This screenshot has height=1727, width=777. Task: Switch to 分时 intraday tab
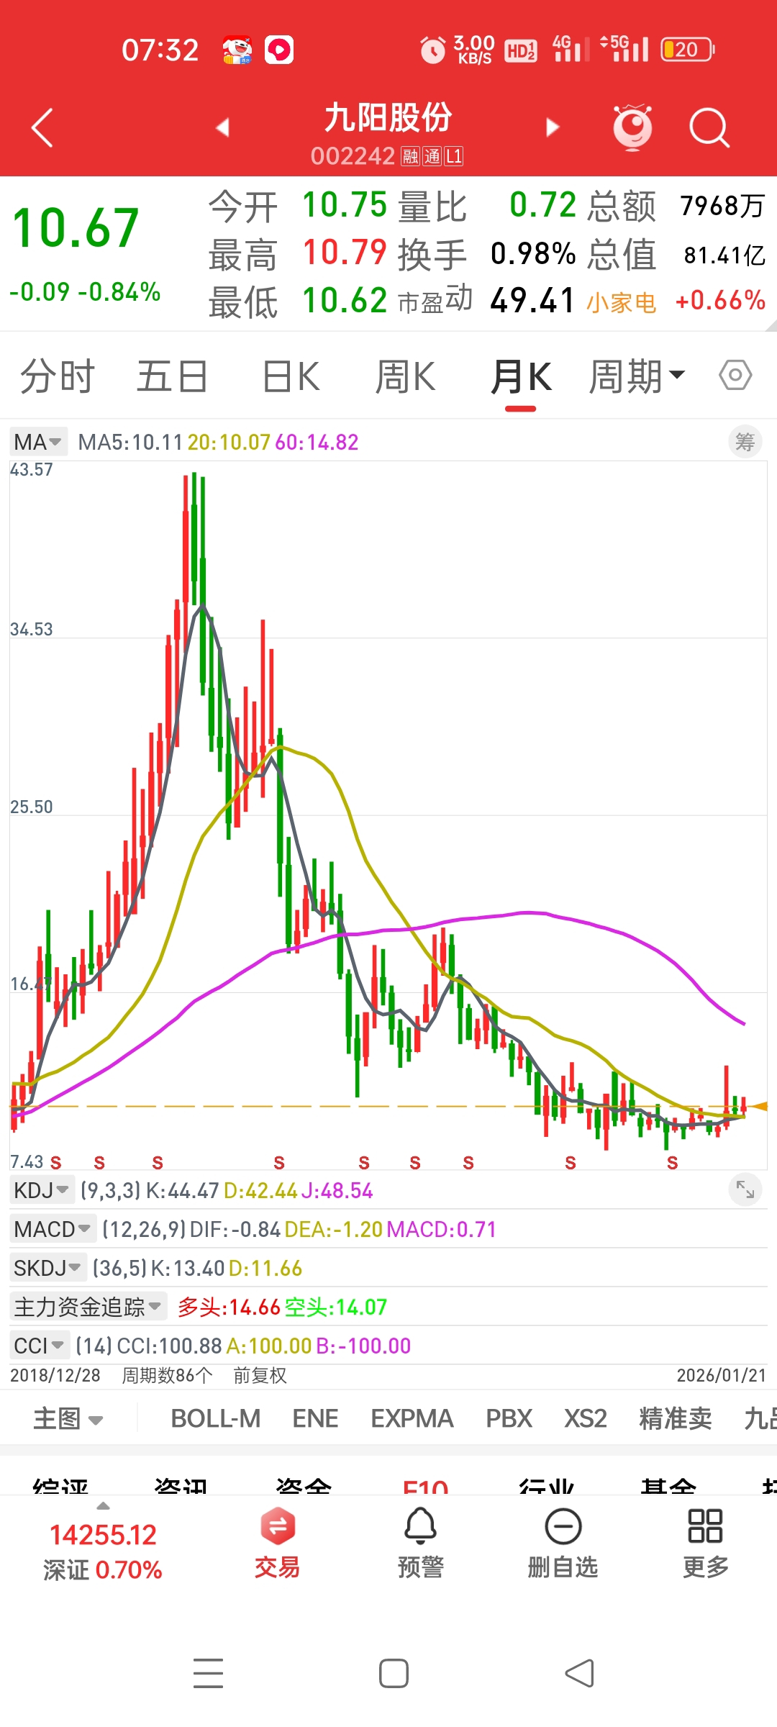pyautogui.click(x=58, y=376)
